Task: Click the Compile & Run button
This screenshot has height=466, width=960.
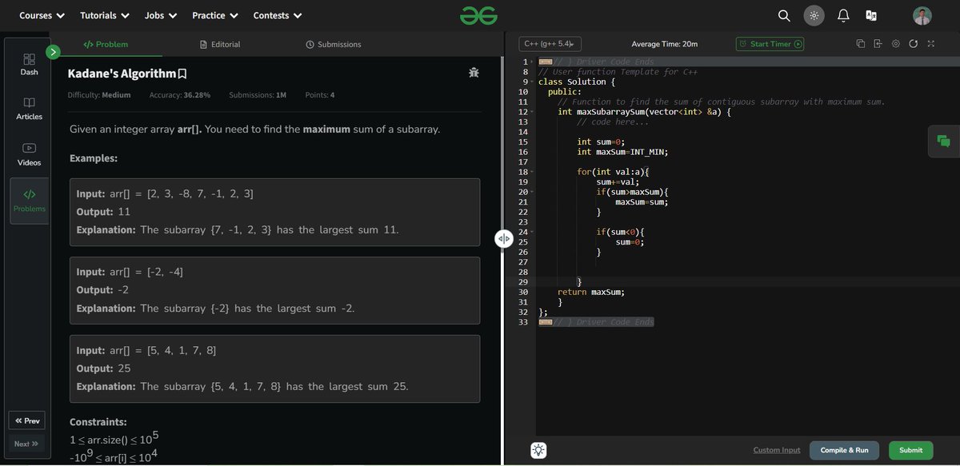Action: point(844,450)
